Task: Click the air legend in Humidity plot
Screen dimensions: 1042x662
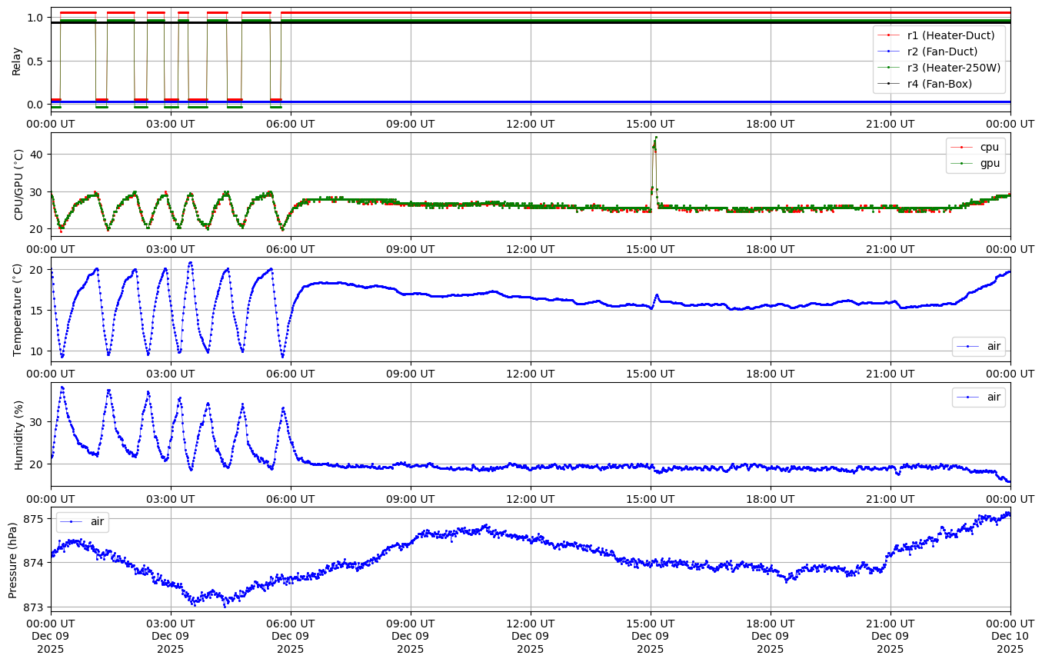Action: (978, 397)
